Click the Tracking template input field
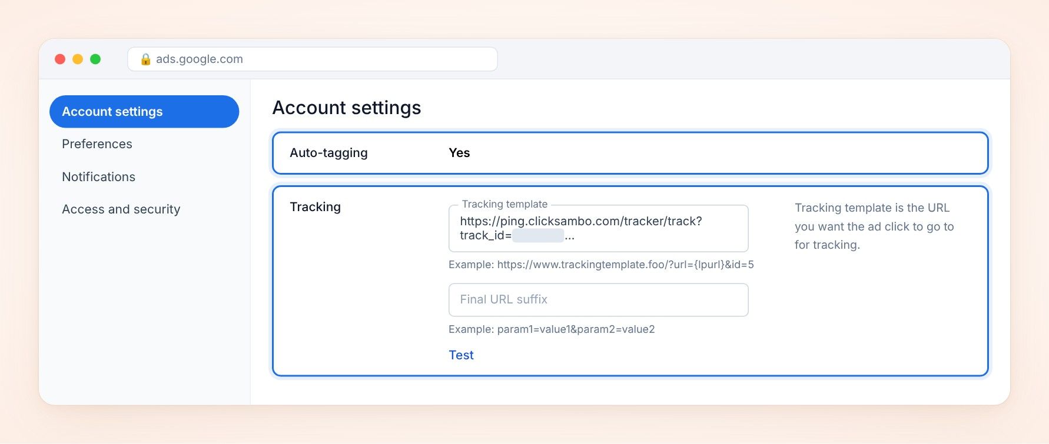 (599, 228)
